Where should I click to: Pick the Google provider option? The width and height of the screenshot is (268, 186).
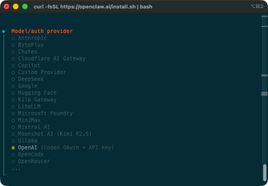(27, 86)
